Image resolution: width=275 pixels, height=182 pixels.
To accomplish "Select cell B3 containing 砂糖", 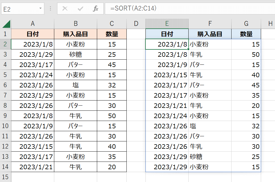I will tap(75, 55).
